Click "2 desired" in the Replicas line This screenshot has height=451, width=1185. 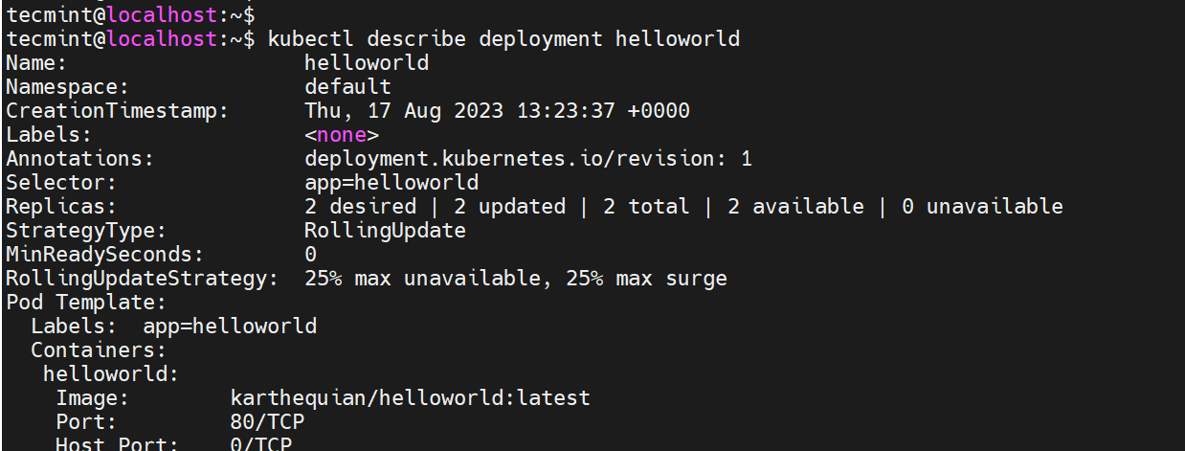point(360,207)
